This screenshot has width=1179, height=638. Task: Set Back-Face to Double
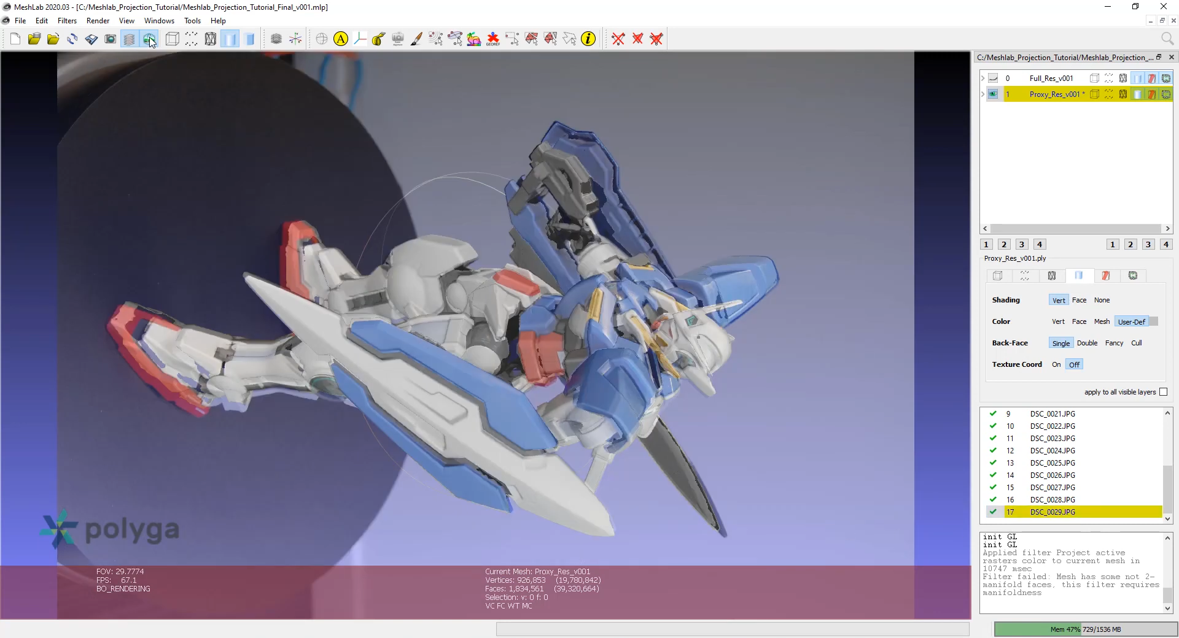(x=1087, y=343)
